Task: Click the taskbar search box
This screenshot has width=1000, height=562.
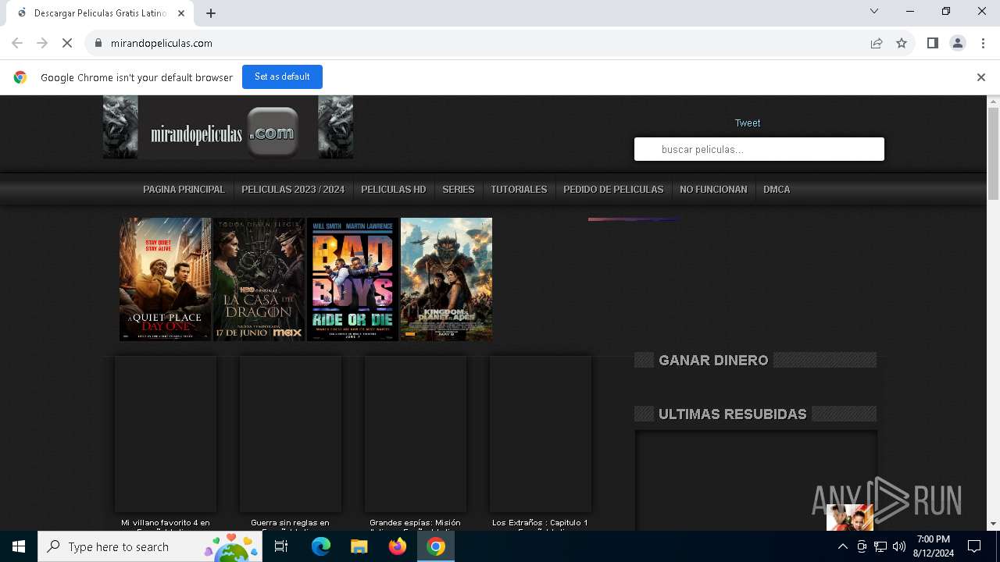Action: (150, 546)
